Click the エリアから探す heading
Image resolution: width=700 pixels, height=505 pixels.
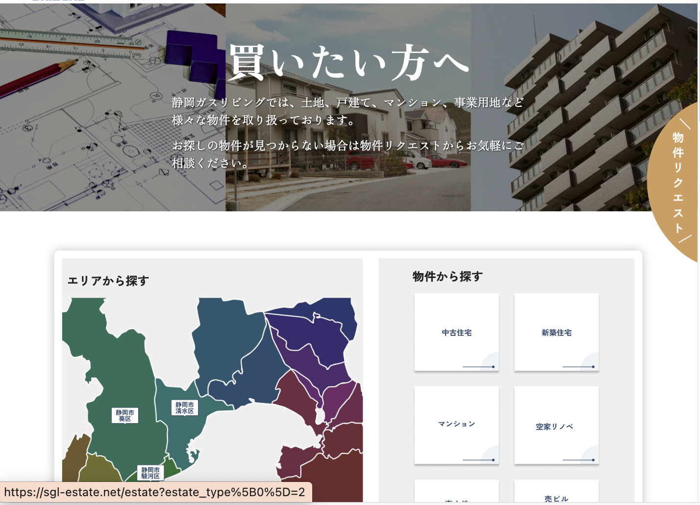point(108,280)
